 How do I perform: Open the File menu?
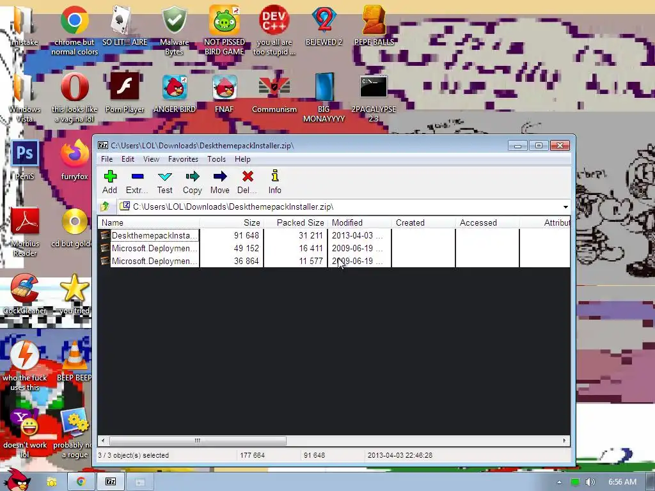(107, 159)
